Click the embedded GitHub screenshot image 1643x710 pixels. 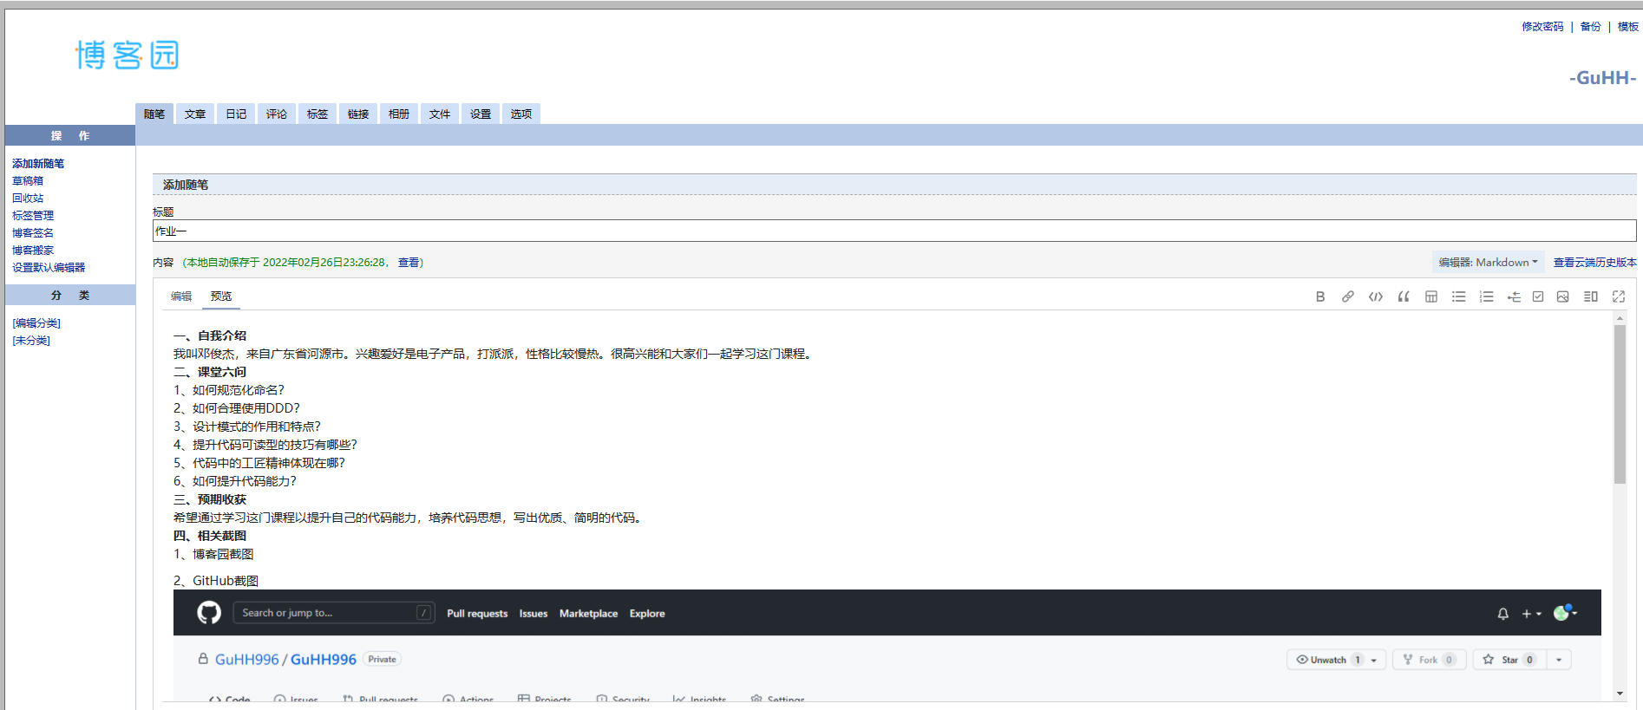pyautogui.click(x=887, y=645)
